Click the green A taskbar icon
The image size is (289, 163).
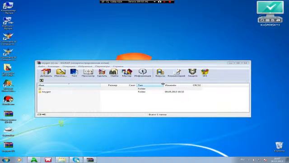click(x=34, y=160)
